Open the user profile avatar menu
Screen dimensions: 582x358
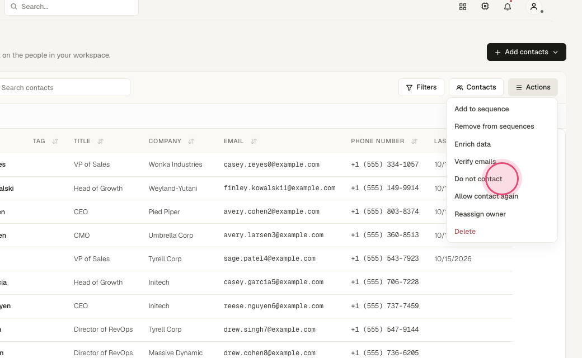(x=534, y=7)
